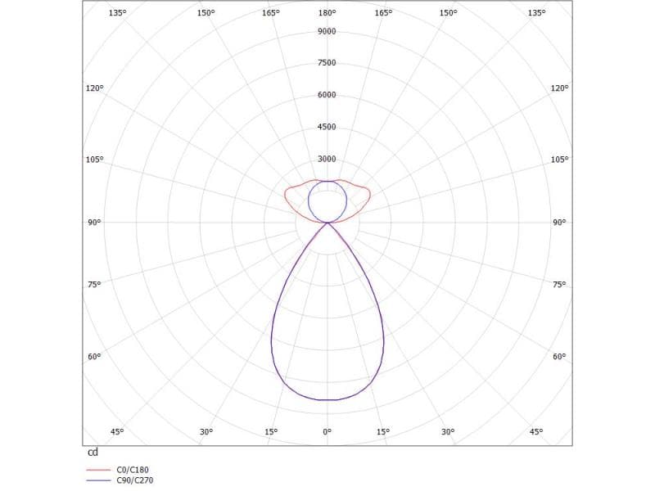
Task: Pick the 3000 radial scale label
Action: (327, 159)
